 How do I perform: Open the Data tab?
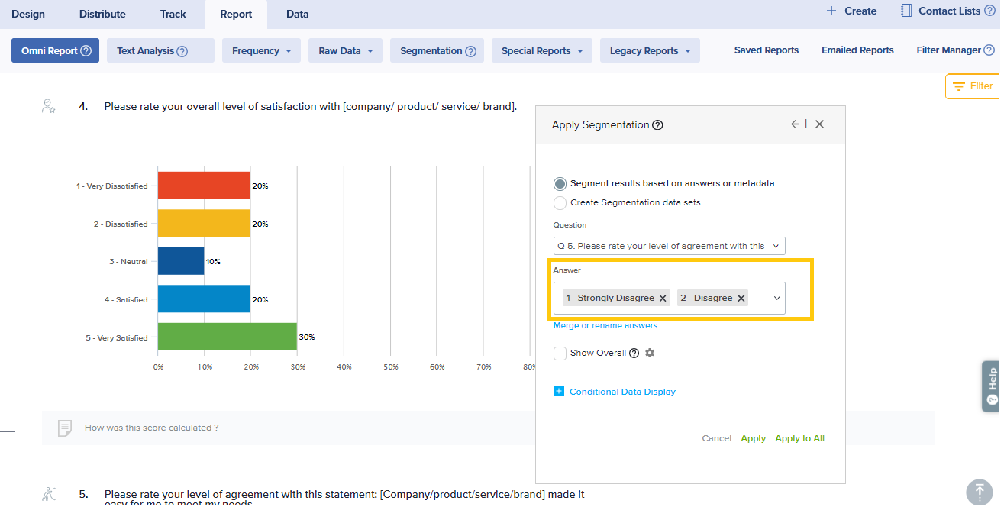click(297, 14)
